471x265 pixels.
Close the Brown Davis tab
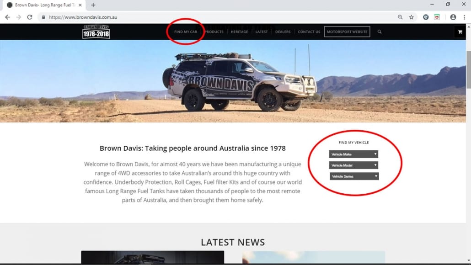point(80,5)
